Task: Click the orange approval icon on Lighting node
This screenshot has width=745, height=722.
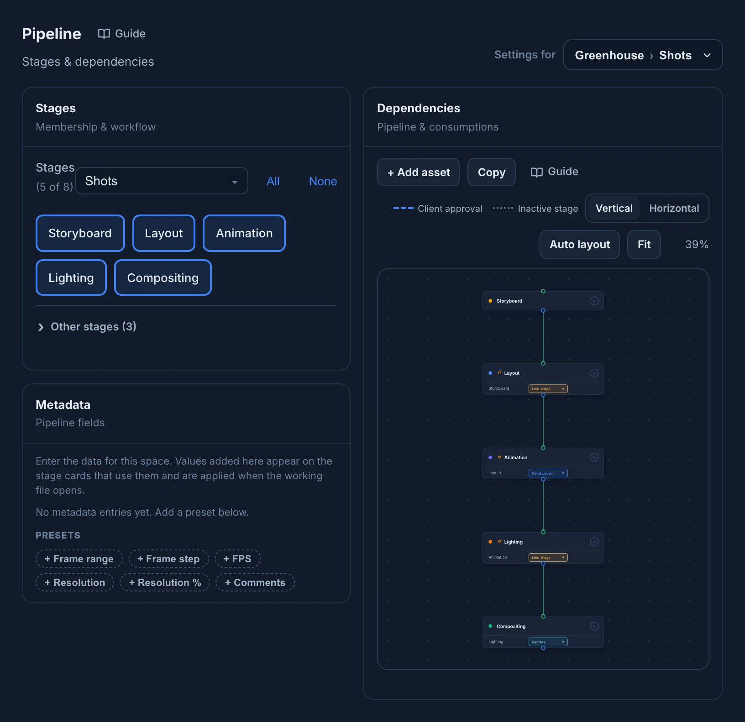Action: point(499,542)
